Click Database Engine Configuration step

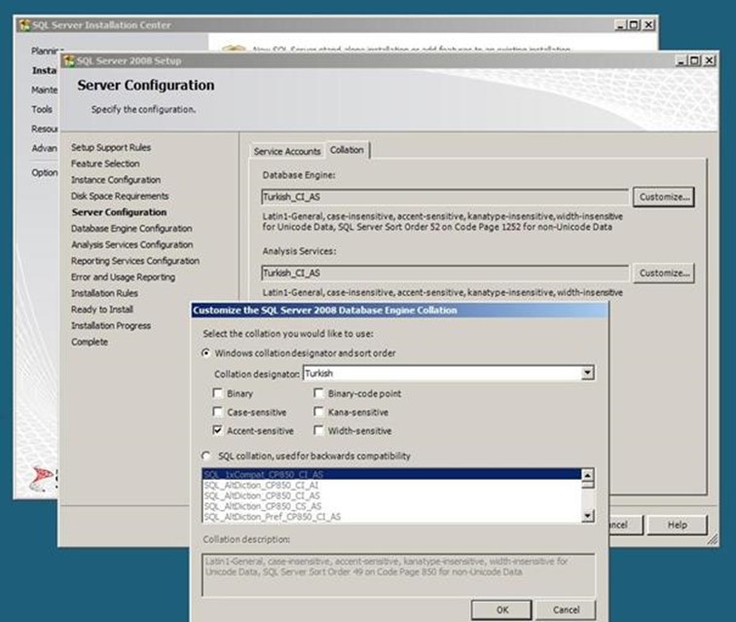131,228
